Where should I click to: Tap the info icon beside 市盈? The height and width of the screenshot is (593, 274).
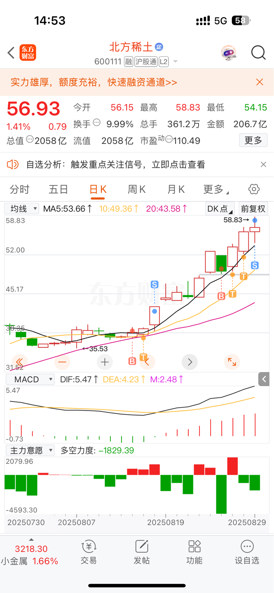click(x=169, y=139)
